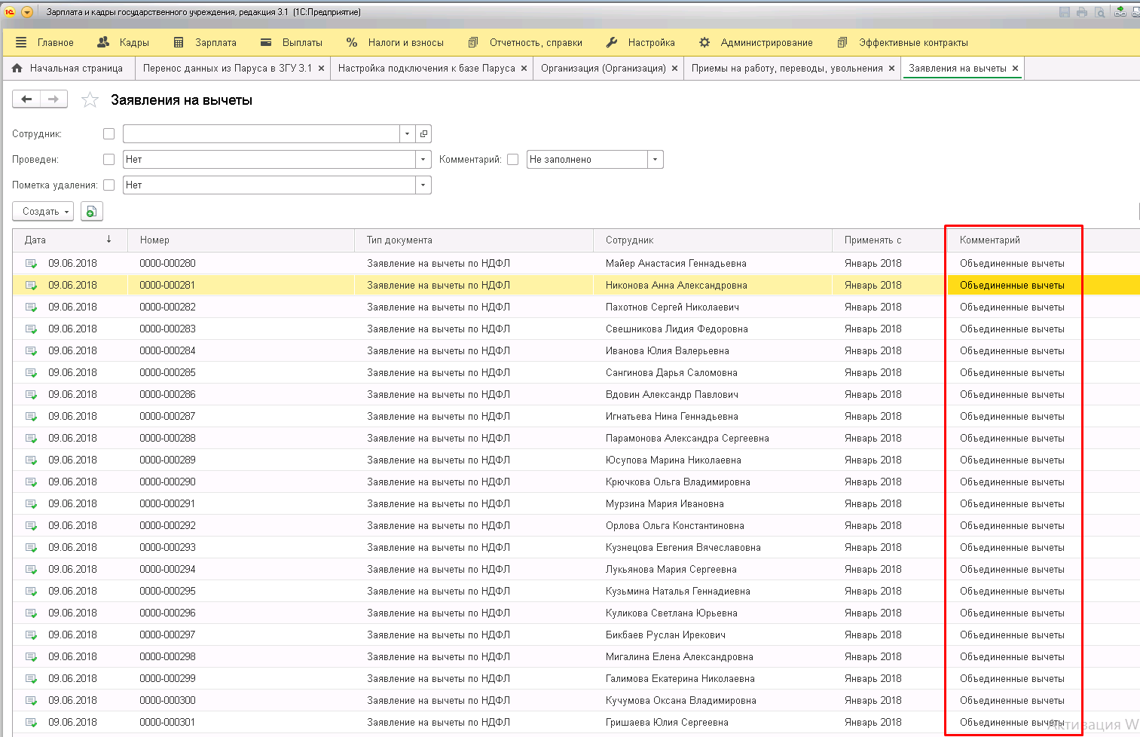Click the open-selection icon beside the Сотрудник field

tap(423, 134)
